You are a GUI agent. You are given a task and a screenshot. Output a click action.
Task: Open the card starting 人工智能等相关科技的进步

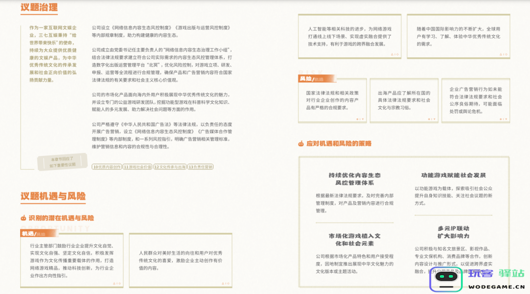point(350,36)
